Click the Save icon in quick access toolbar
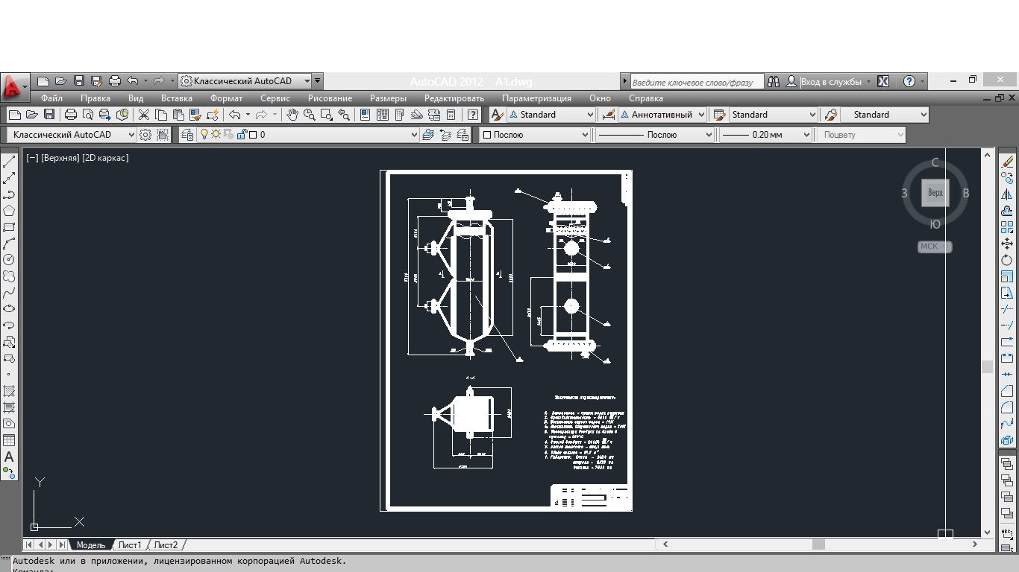Viewport: 1019px width, 572px height. coord(79,81)
